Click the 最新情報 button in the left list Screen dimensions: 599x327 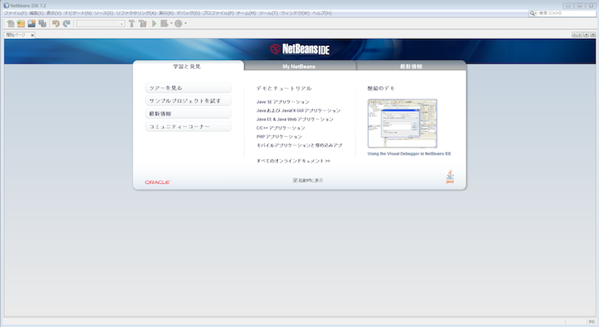coord(189,114)
